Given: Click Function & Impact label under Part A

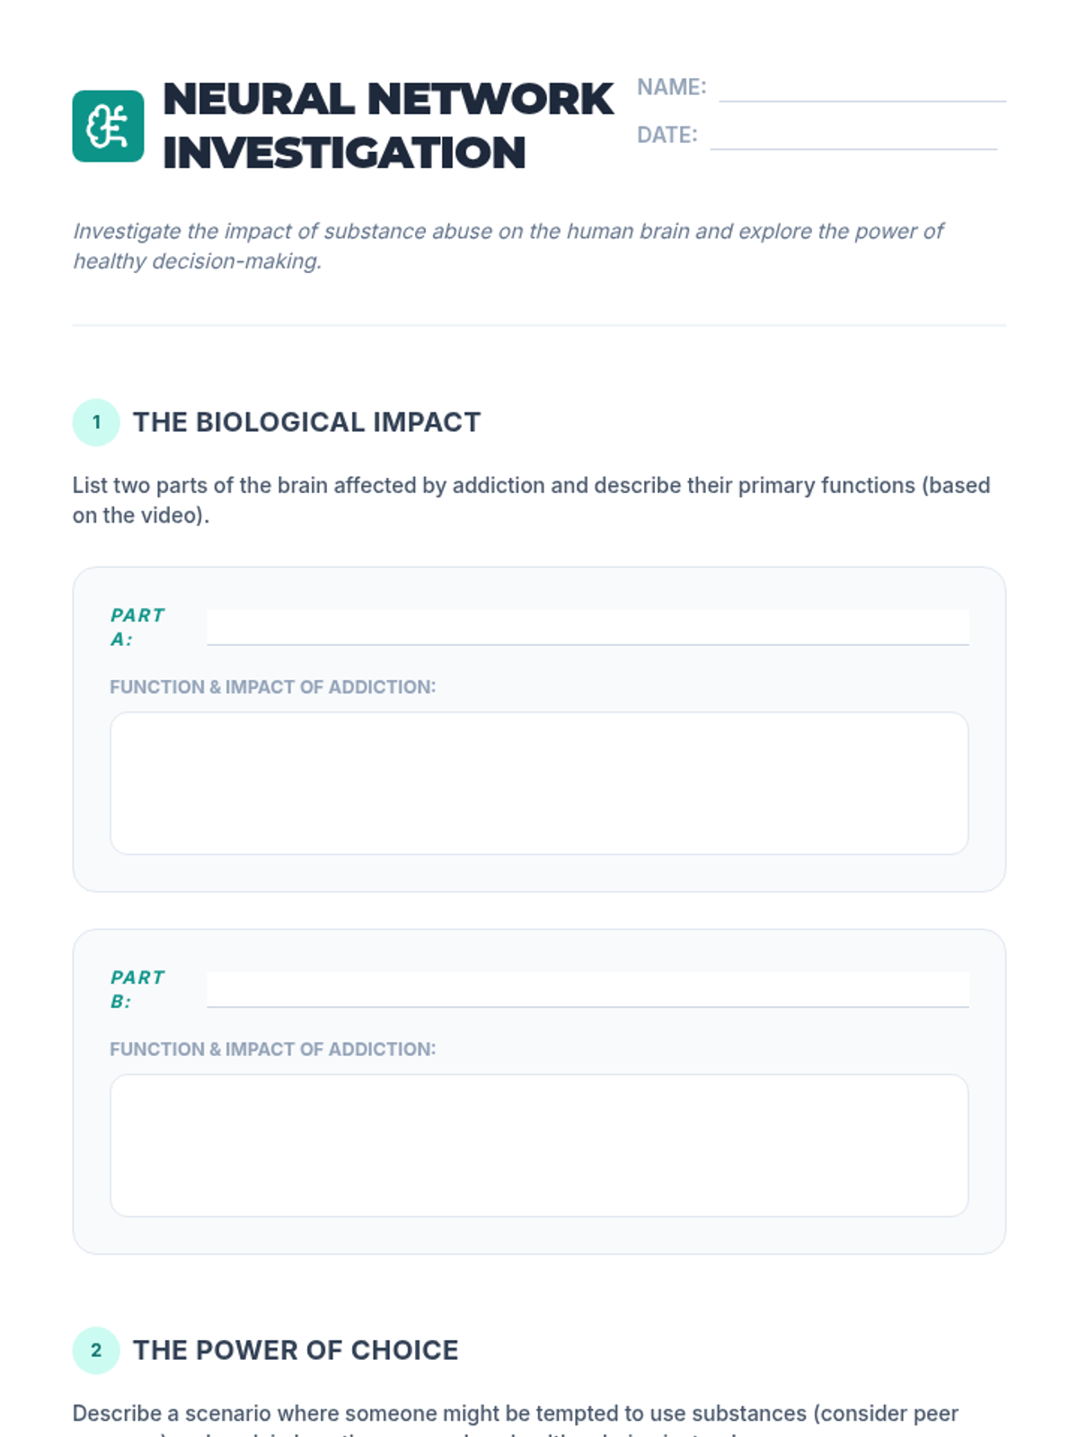Looking at the screenshot, I should [x=272, y=687].
